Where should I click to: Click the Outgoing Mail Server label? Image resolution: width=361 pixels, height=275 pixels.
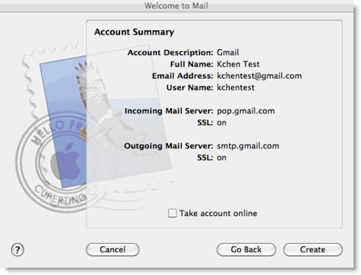(x=169, y=146)
